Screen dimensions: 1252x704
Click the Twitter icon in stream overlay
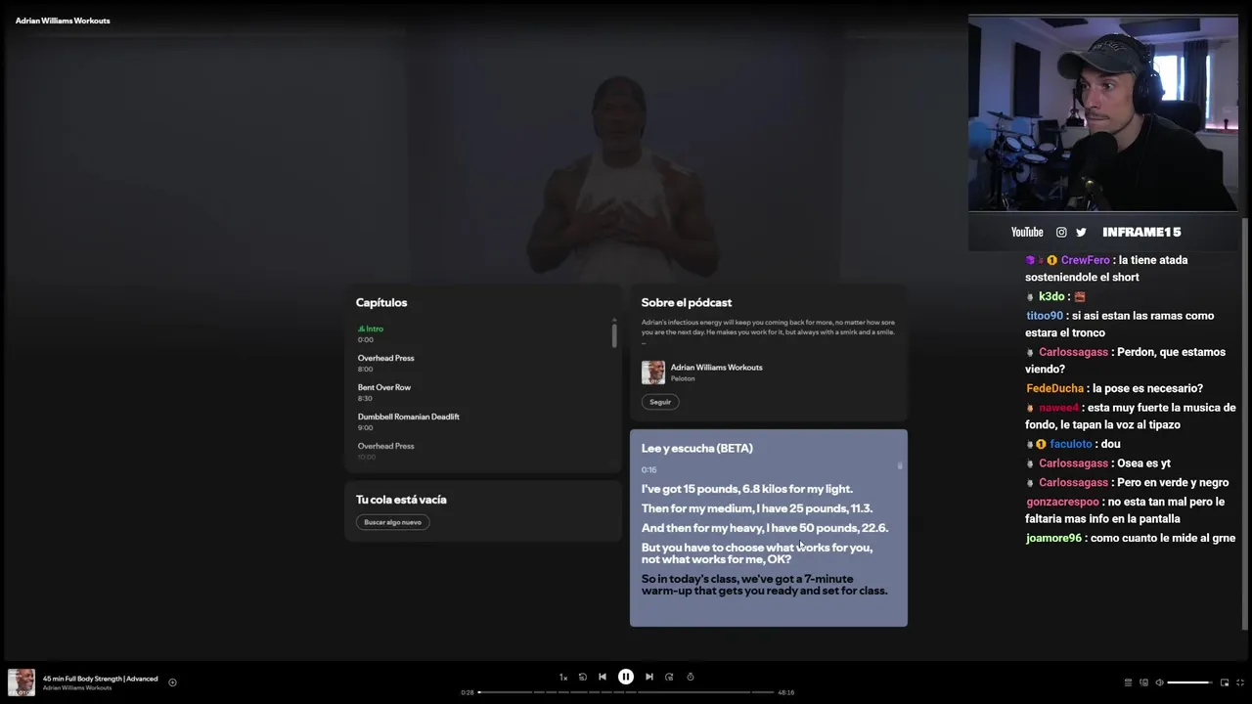click(x=1081, y=233)
